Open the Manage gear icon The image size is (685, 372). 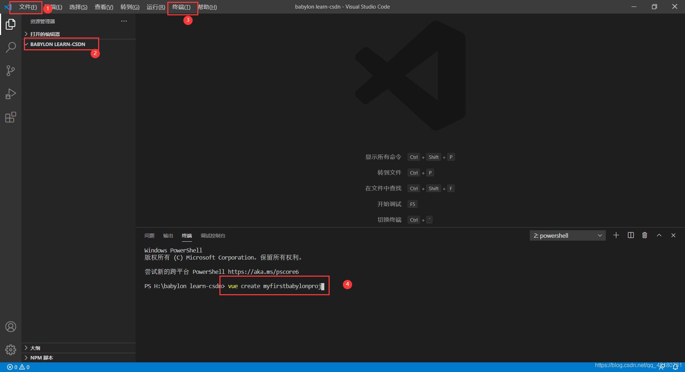coord(11,350)
